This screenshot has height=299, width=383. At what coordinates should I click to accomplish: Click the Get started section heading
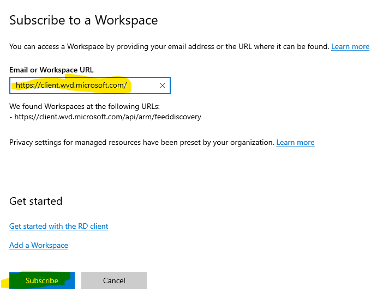click(x=36, y=201)
